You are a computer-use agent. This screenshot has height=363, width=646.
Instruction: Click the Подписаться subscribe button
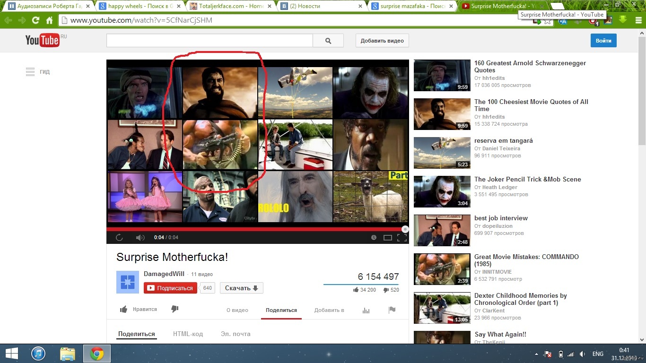[x=170, y=288]
